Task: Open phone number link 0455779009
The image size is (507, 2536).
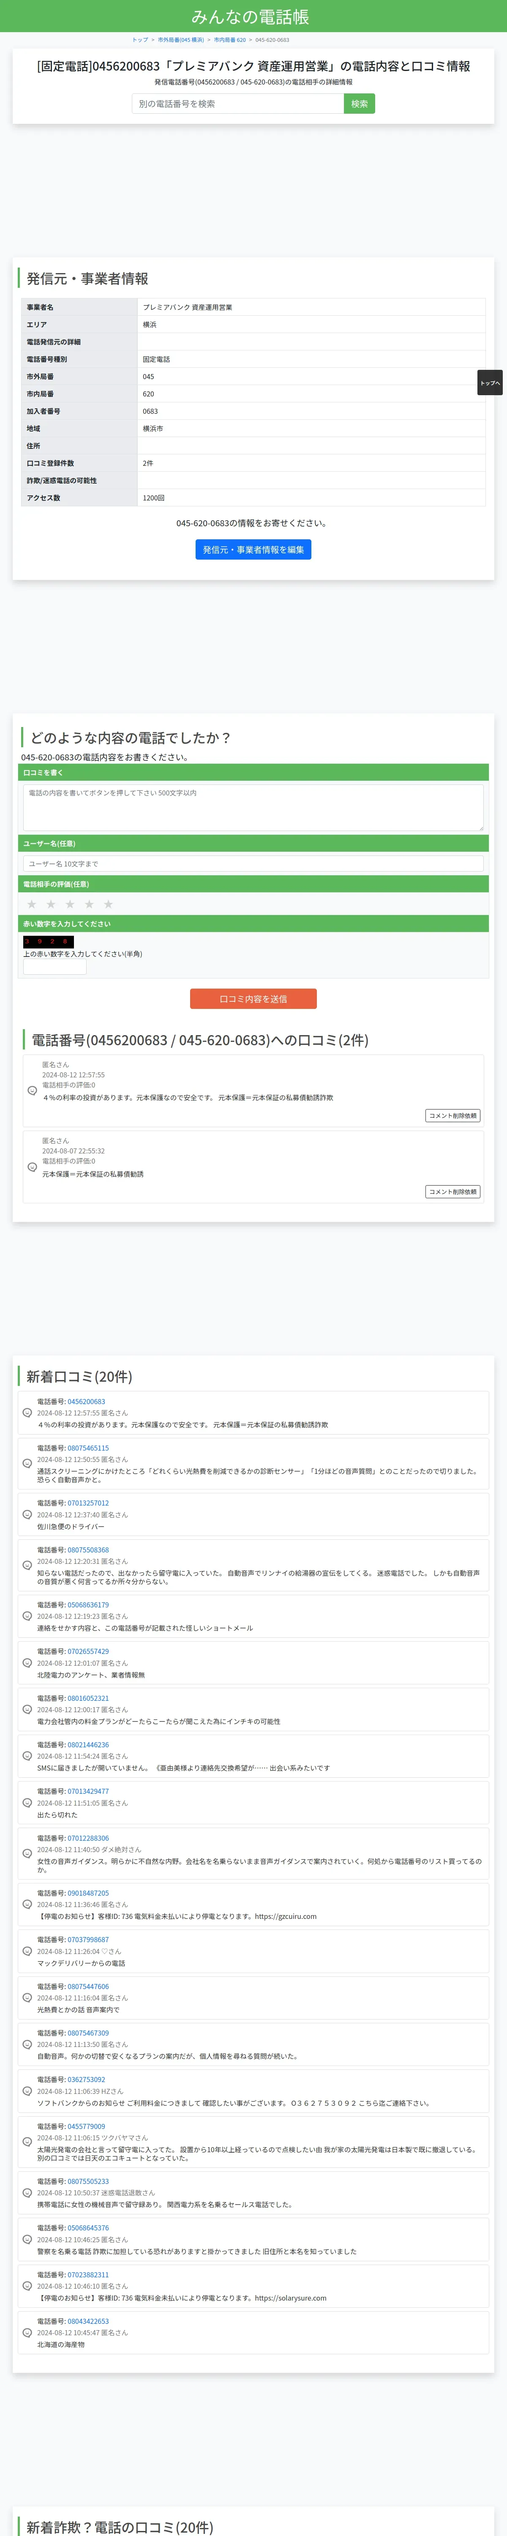Action: tap(87, 2126)
